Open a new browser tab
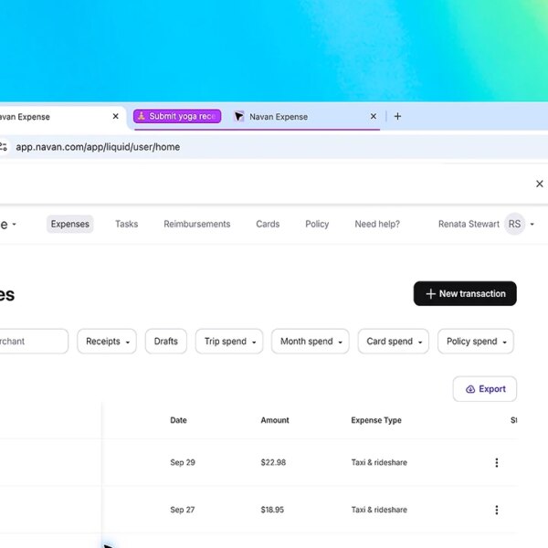548x548 pixels. (397, 116)
